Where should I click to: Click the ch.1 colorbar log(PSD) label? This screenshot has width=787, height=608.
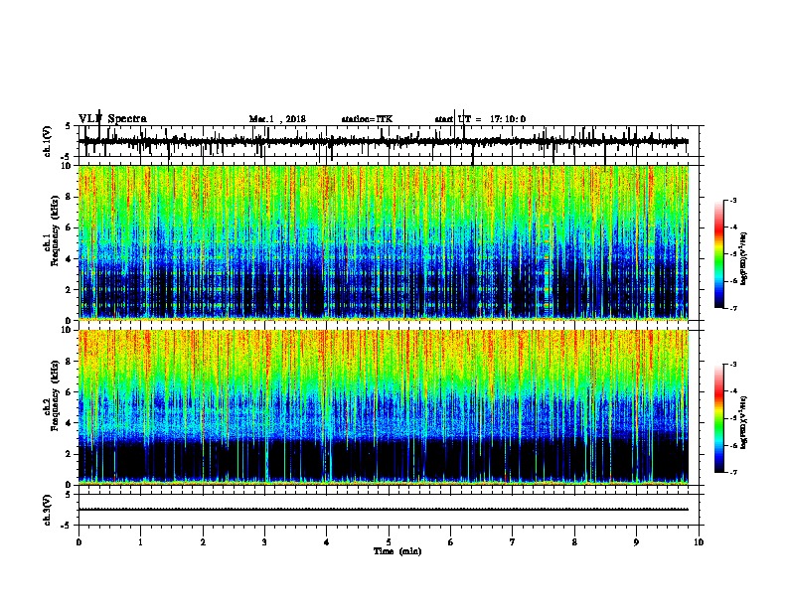click(743, 258)
